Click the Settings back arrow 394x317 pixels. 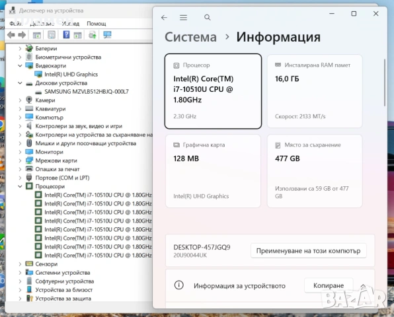[164, 18]
